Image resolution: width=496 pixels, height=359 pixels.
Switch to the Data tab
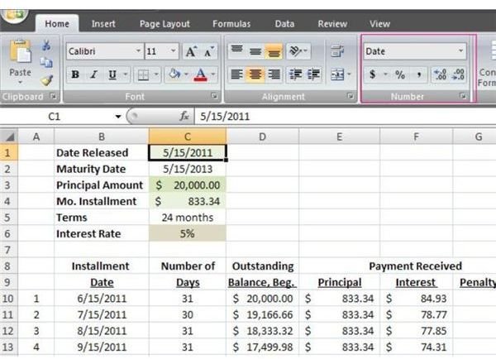point(284,24)
